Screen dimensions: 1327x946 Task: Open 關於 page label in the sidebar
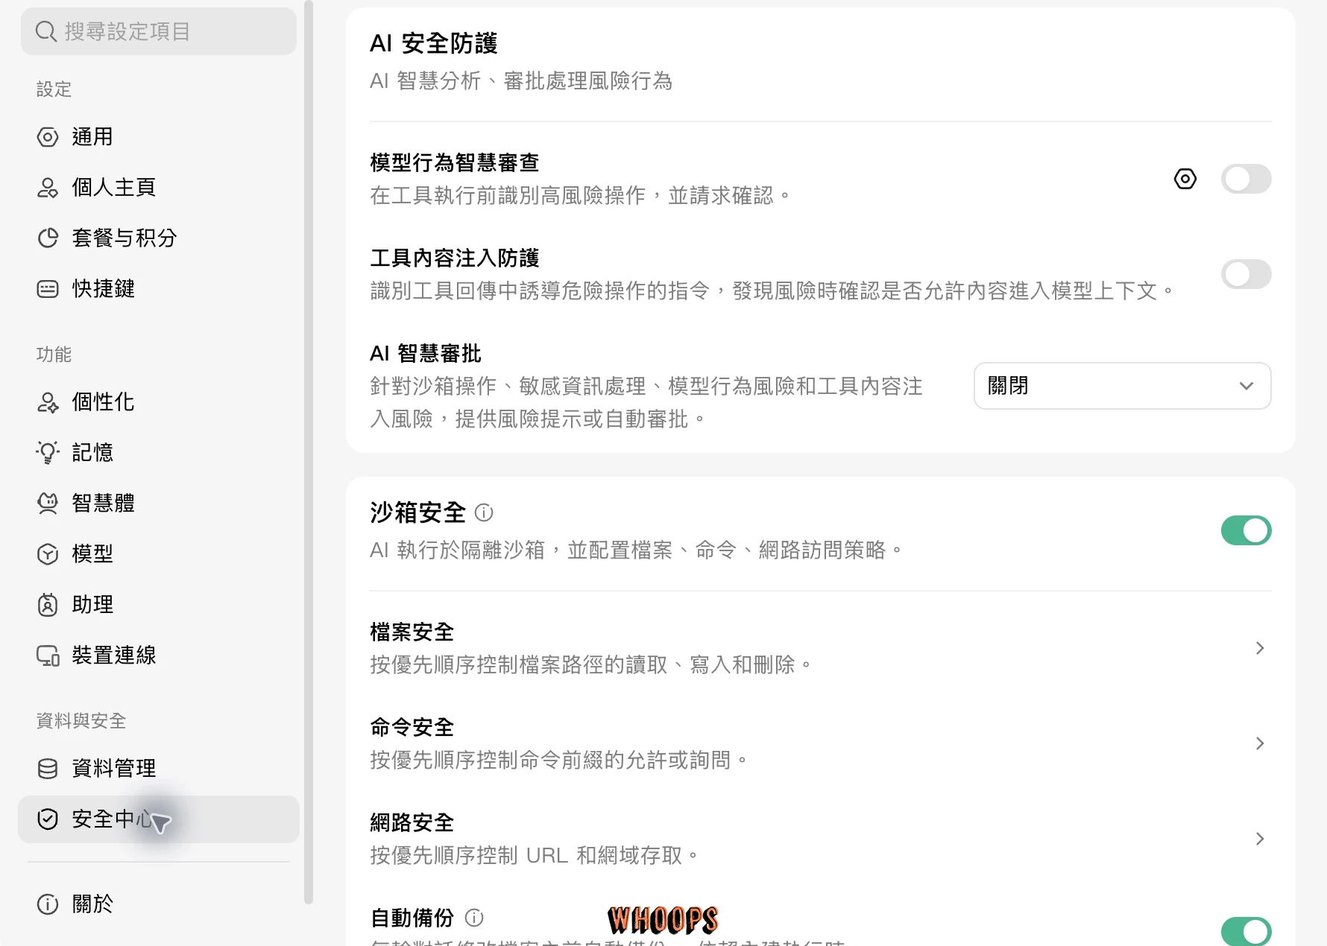click(92, 904)
